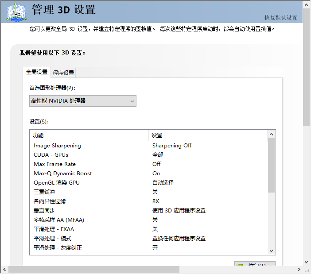Click horizontal scroll left arrow
The height and width of the screenshot is (274, 311).
4,270
